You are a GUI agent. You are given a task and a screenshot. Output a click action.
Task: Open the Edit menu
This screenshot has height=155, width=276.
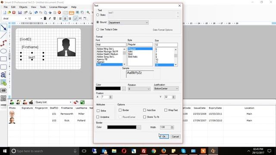[x=13, y=7]
